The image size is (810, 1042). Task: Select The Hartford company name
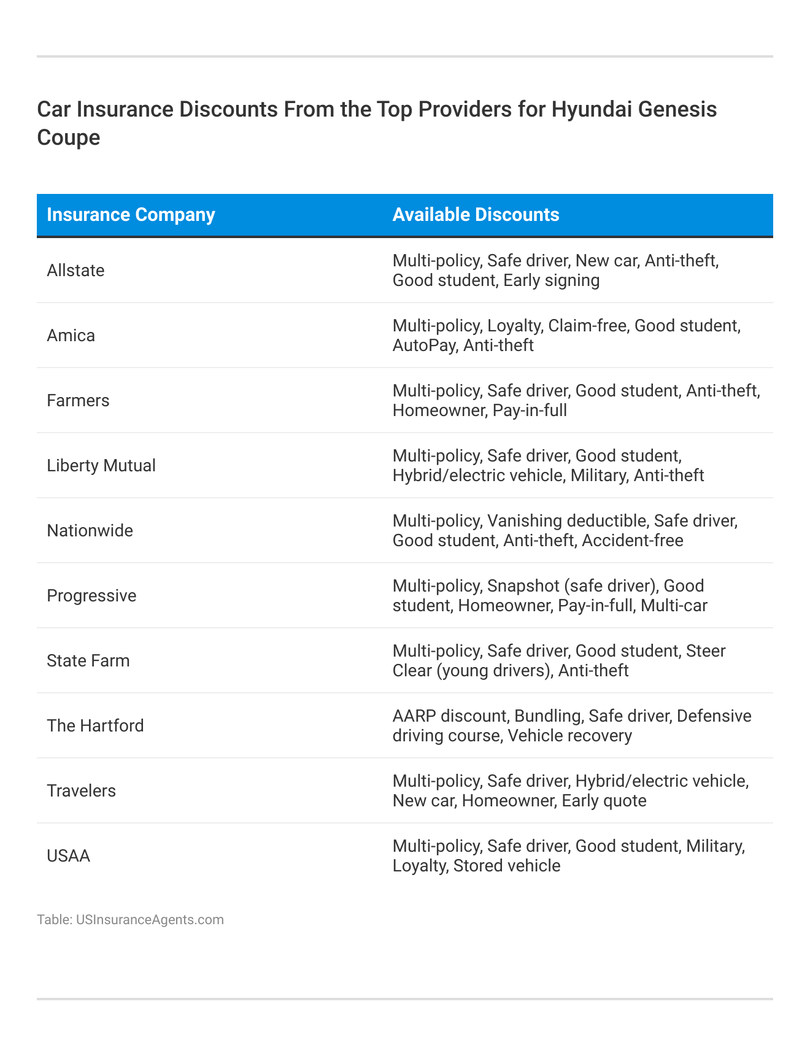click(95, 726)
